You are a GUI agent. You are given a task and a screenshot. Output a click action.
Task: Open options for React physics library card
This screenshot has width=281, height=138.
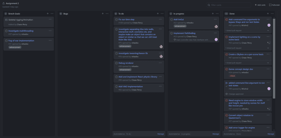[x=160, y=77]
